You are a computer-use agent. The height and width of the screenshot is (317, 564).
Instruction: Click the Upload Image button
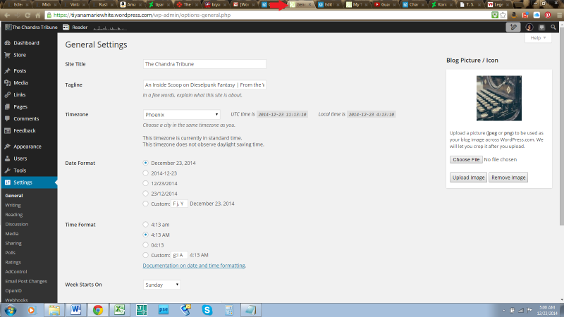[468, 178]
